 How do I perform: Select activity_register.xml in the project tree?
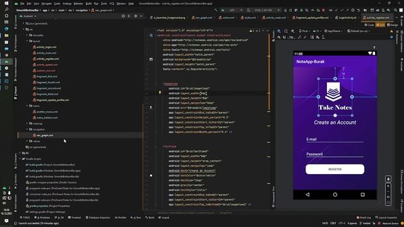pos(47,59)
